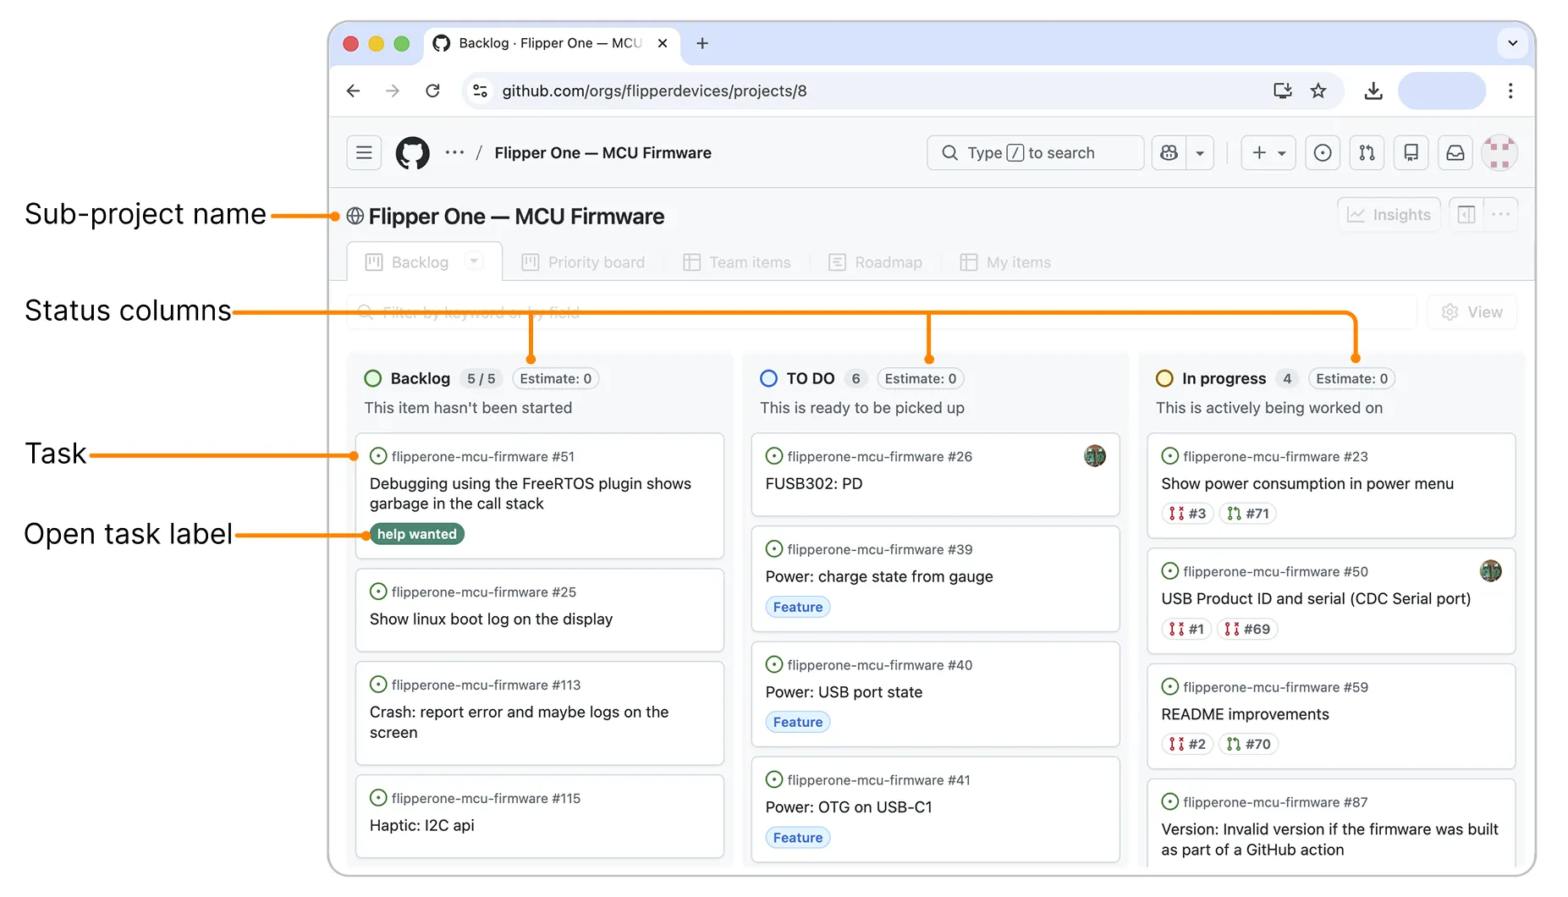Open the site information icon in the address bar

(x=480, y=91)
